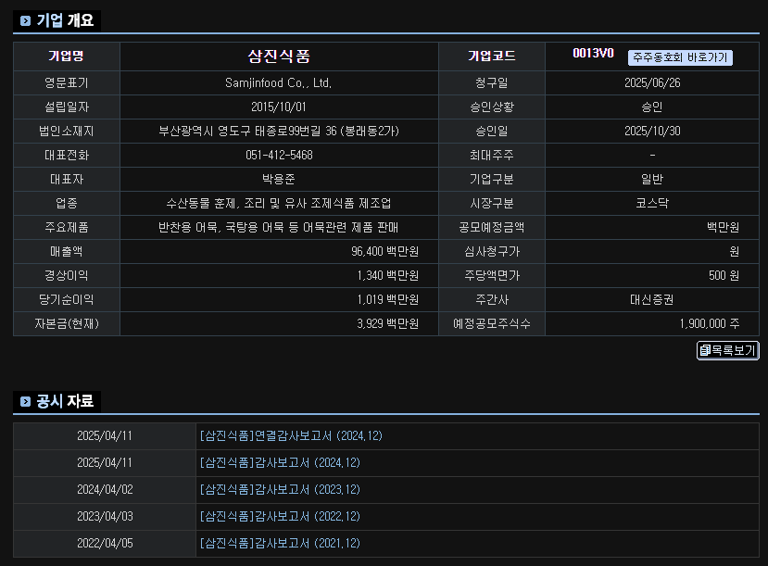Screen dimensions: 768x566
Task: Select the par value 500 원
Action: (x=724, y=276)
